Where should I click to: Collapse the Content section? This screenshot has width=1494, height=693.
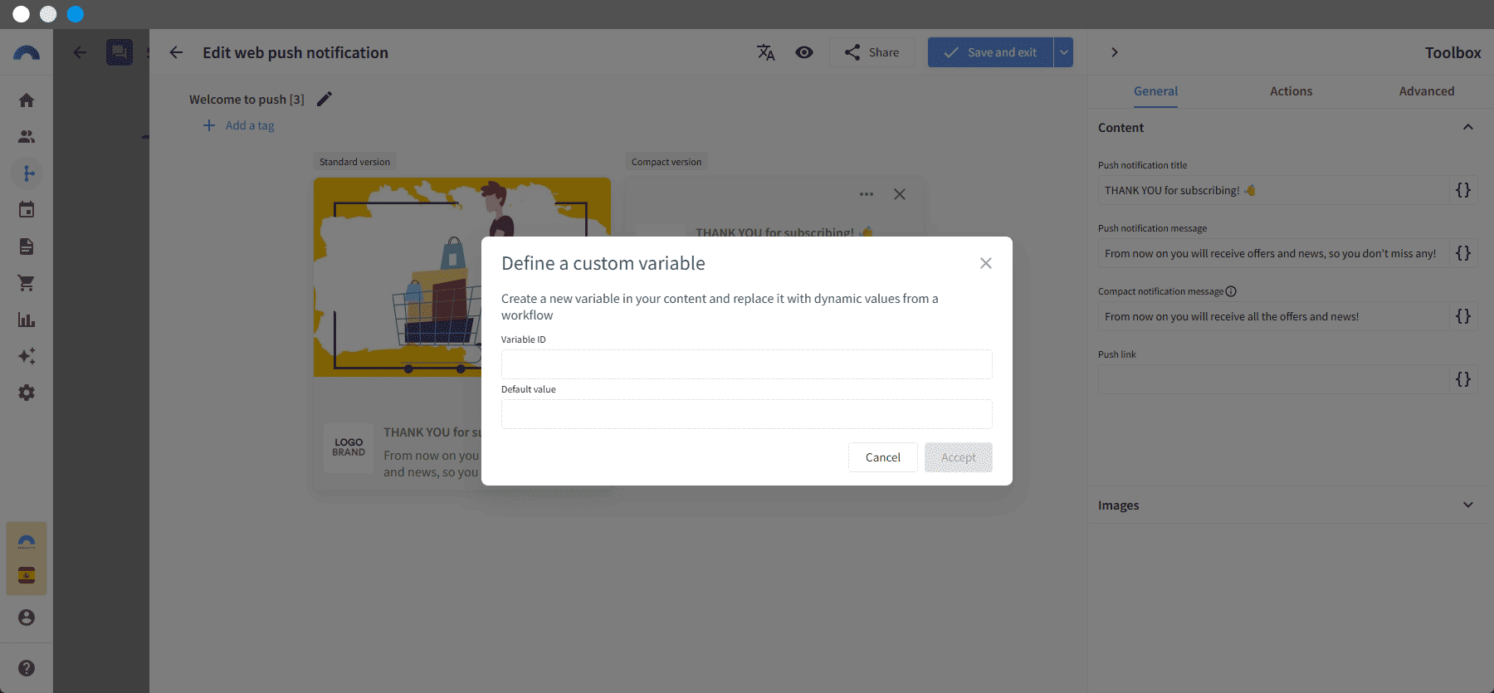click(1468, 127)
